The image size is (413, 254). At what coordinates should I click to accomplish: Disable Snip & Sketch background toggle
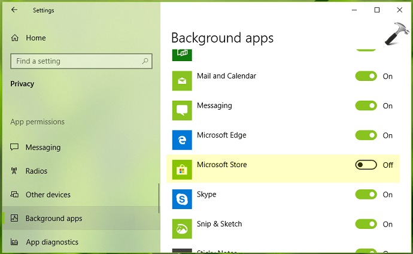click(366, 224)
